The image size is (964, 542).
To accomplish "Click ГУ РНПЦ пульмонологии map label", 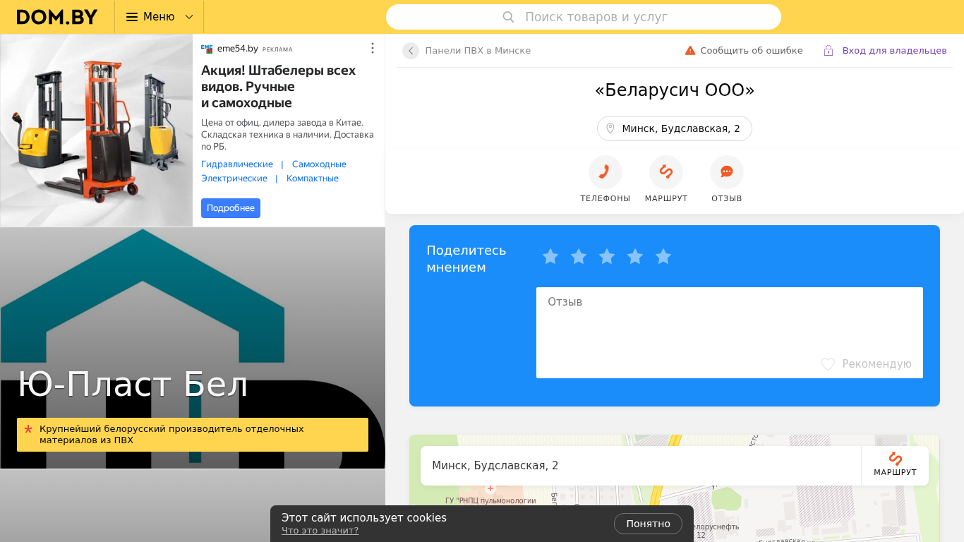I will tap(490, 501).
